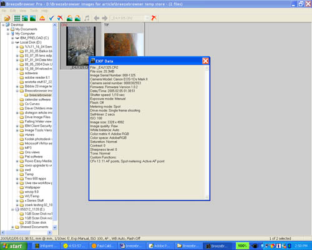Click folder tree vertical scrollbar down arrow
The width and height of the screenshot is (312, 250).
pyautogui.click(x=55, y=227)
